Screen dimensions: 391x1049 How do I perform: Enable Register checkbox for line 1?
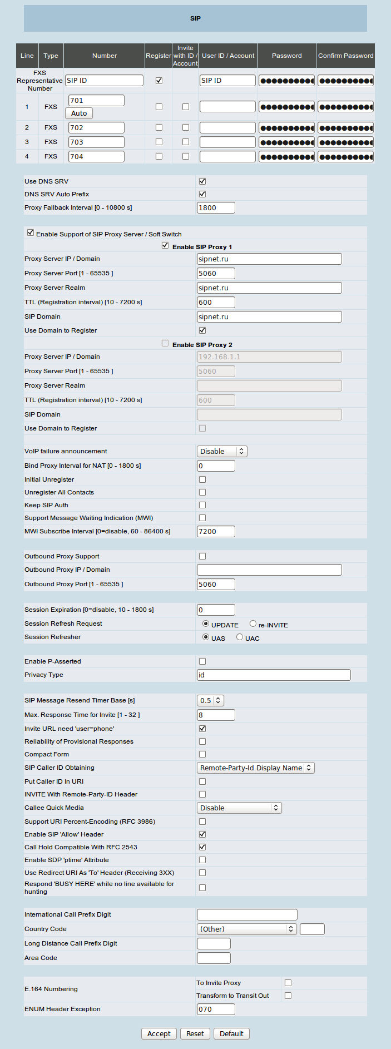[x=159, y=107]
